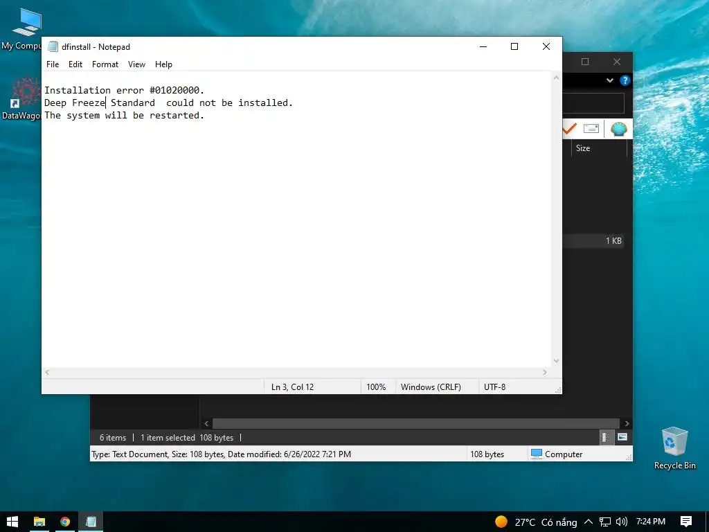The height and width of the screenshot is (532, 709).
Task: Open the File menu in Notepad
Action: (x=53, y=64)
